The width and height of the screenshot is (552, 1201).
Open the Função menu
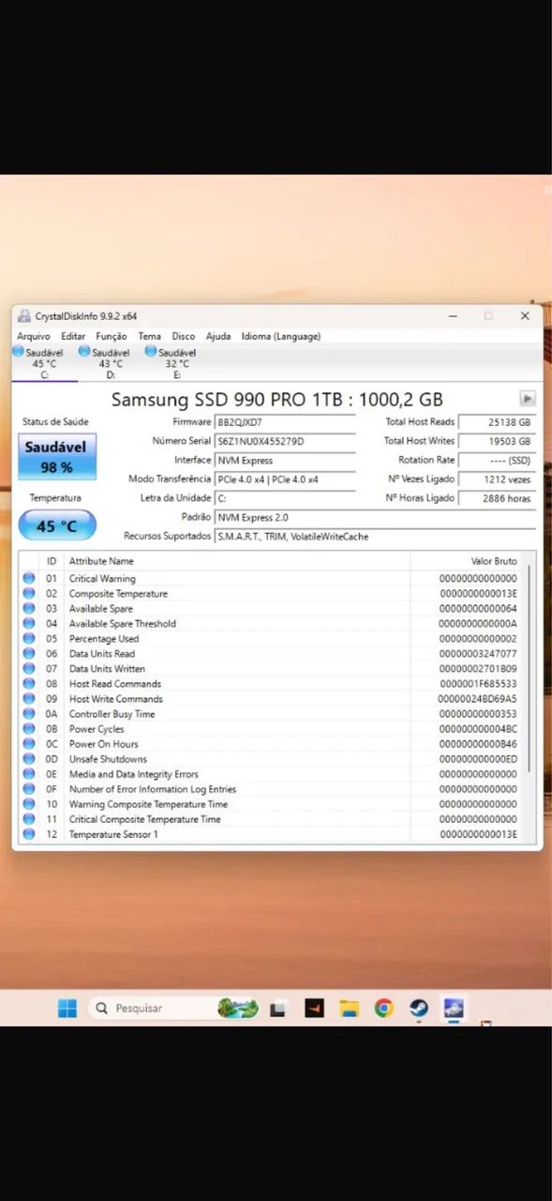(112, 336)
